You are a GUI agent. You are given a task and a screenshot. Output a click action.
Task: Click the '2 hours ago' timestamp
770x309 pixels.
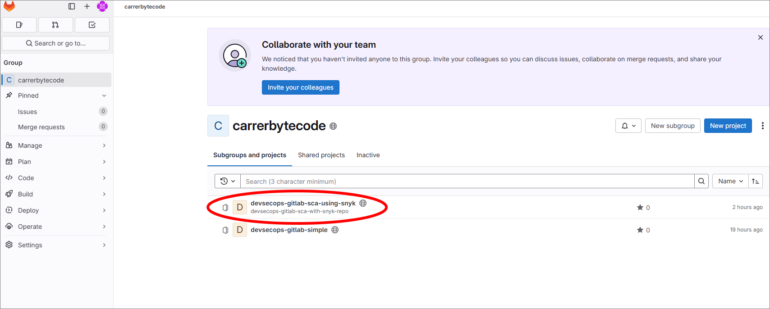pyautogui.click(x=747, y=207)
